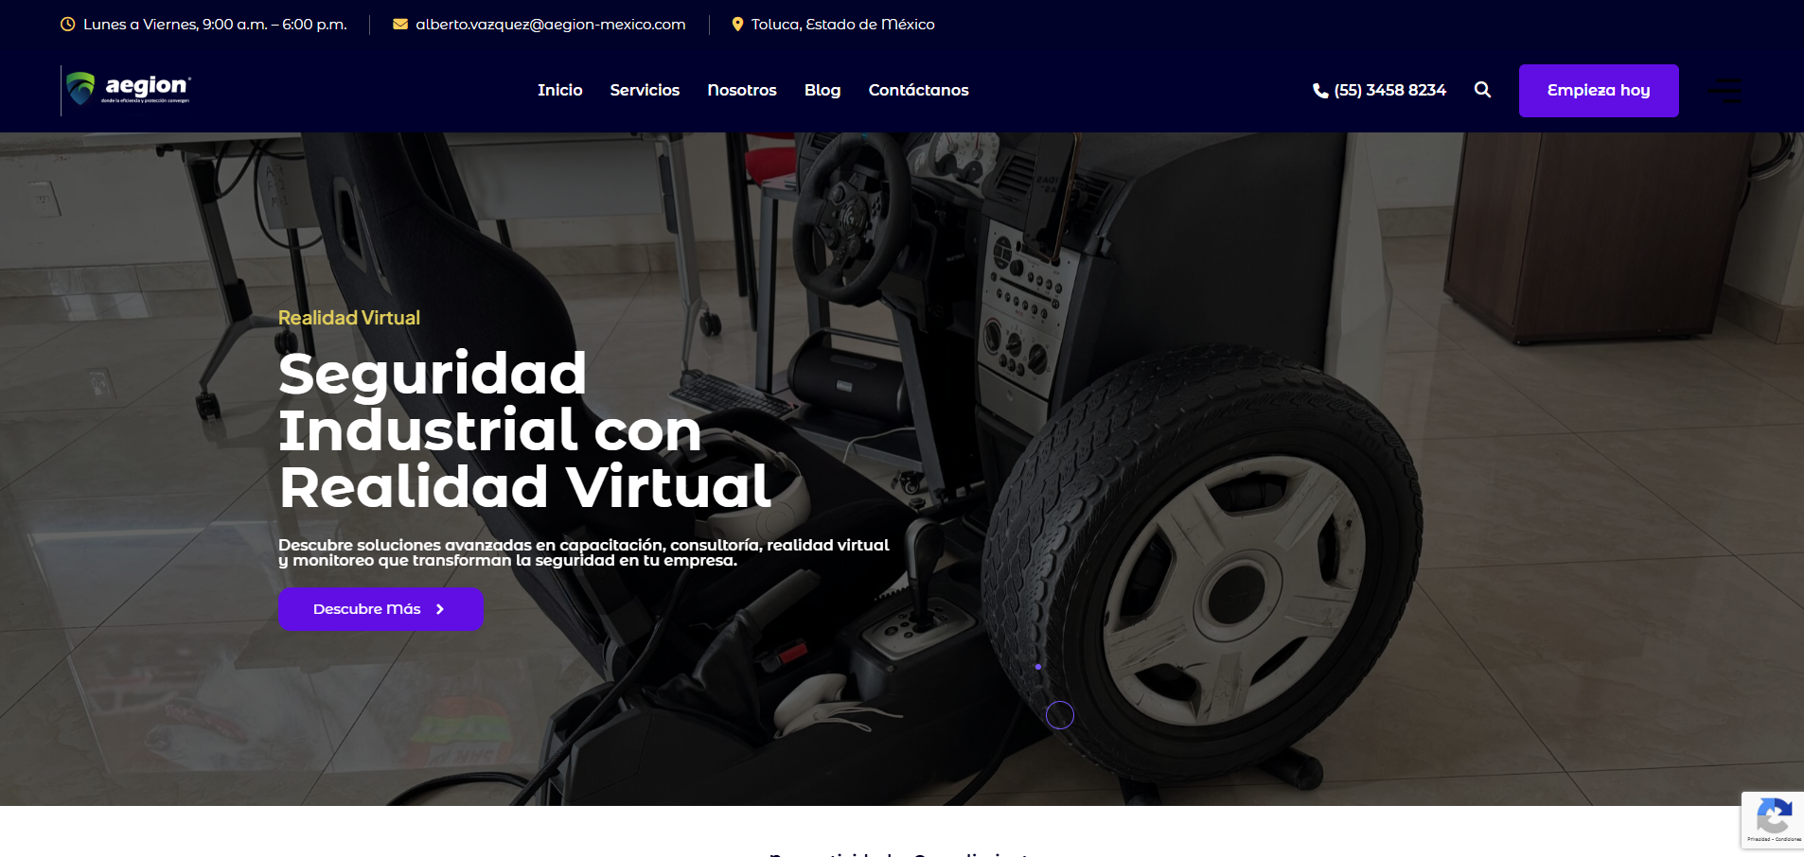Open search with the magnifying glass icon

click(x=1482, y=90)
